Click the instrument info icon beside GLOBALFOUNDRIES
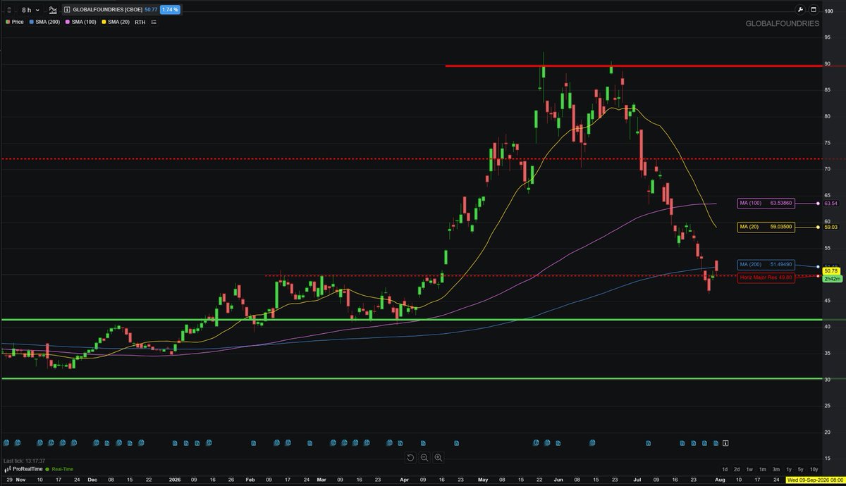Screen dimensions: 846x486 pos(67,10)
